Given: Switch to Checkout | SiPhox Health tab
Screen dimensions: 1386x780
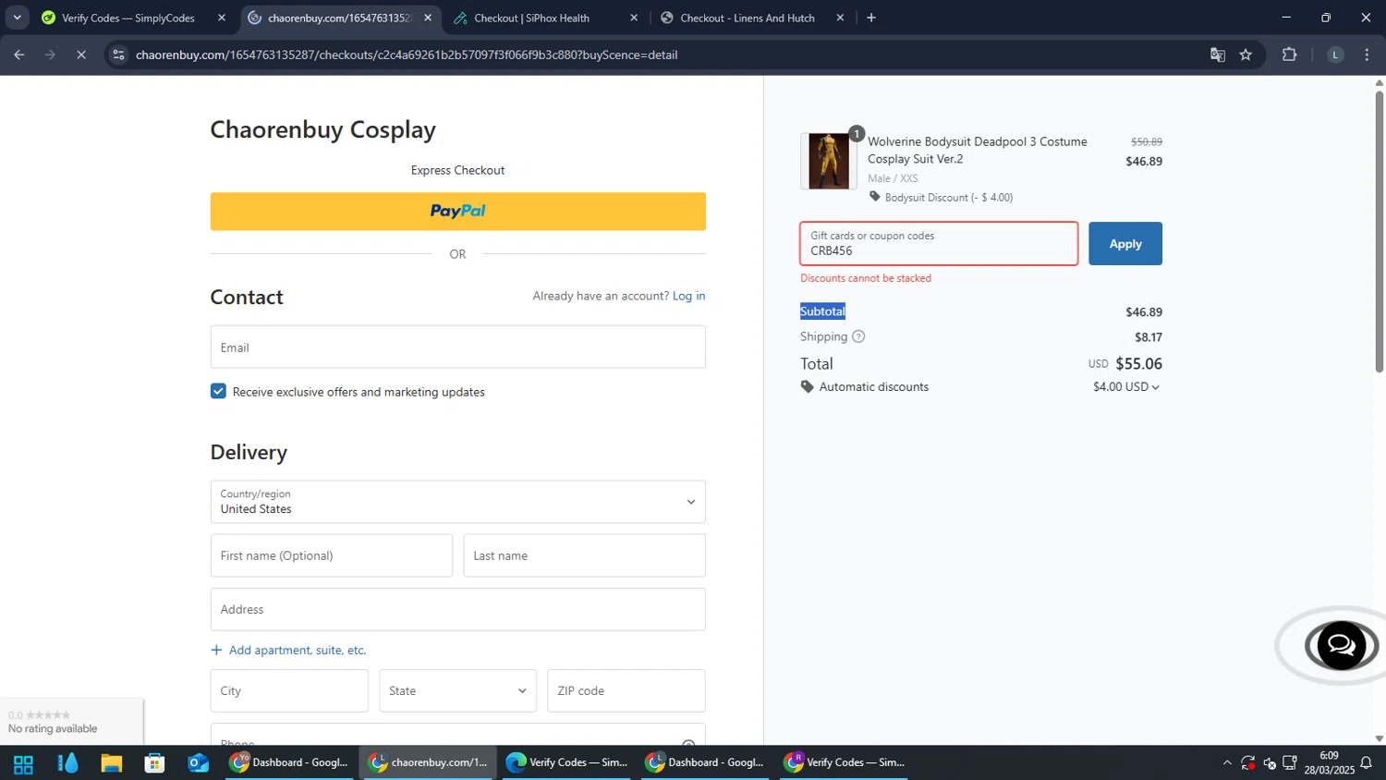Looking at the screenshot, I should pyautogui.click(x=531, y=18).
